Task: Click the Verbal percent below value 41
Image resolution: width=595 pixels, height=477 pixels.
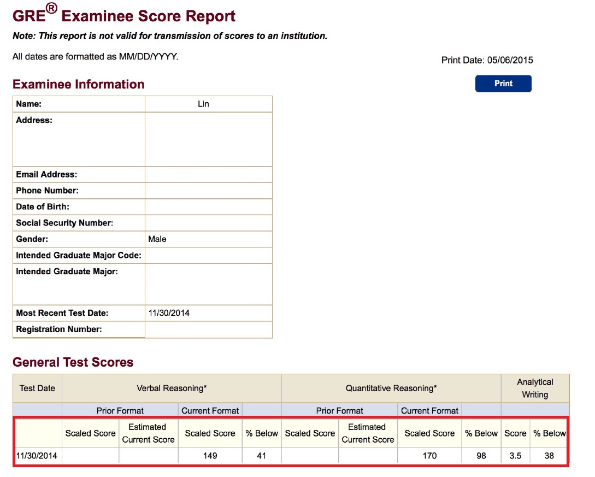Action: [262, 456]
